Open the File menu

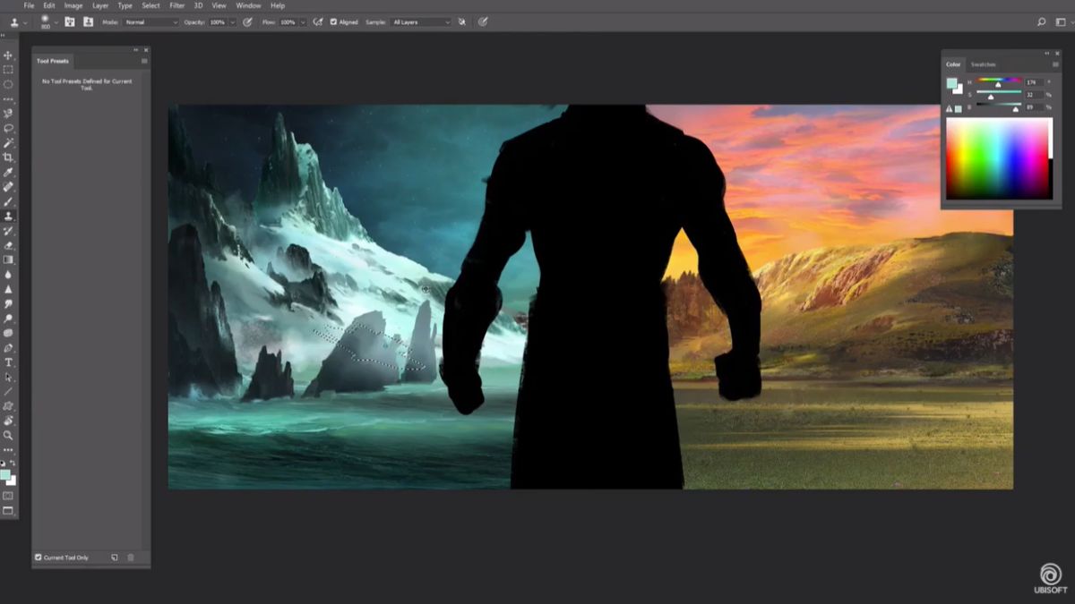(x=30, y=5)
